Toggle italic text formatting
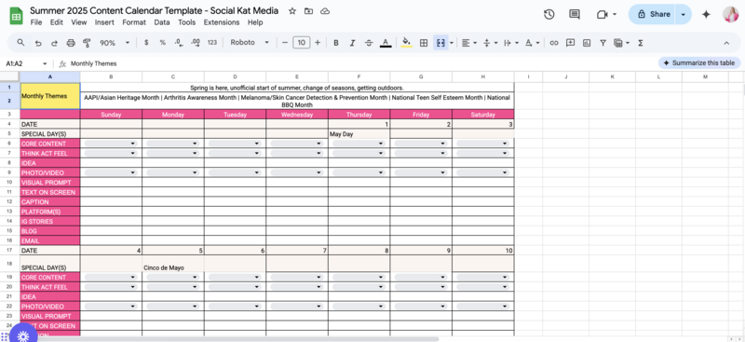The image size is (745, 342). point(352,43)
